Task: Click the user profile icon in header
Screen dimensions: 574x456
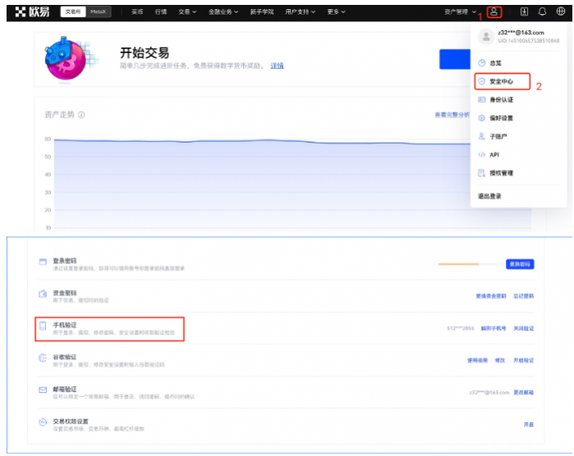Action: pos(494,12)
